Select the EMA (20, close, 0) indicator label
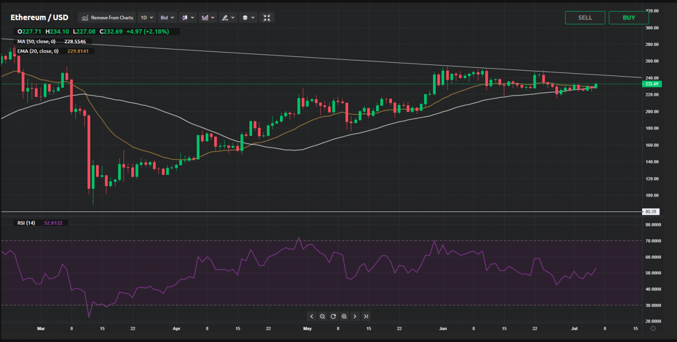The image size is (677, 342). click(x=38, y=51)
